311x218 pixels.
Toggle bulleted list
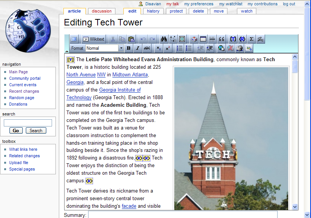[x=189, y=48]
